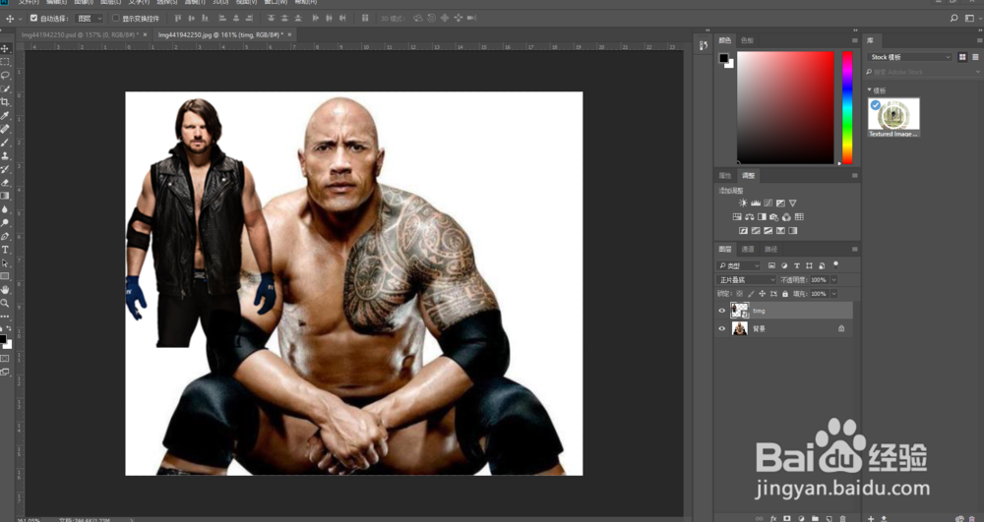Add a Black & White adjustment
The width and height of the screenshot is (984, 522).
762,217
